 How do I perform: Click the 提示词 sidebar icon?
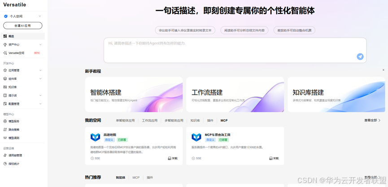[x=5, y=96]
